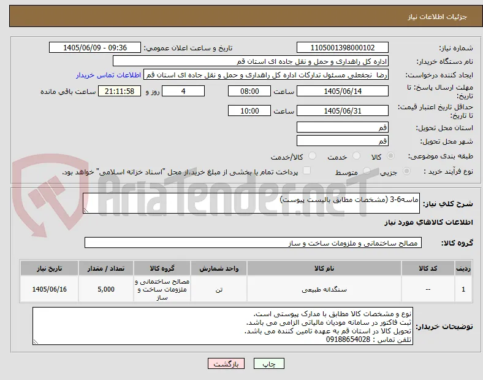Click the جزئیات اطلاعات نیاز page header

(437, 17)
